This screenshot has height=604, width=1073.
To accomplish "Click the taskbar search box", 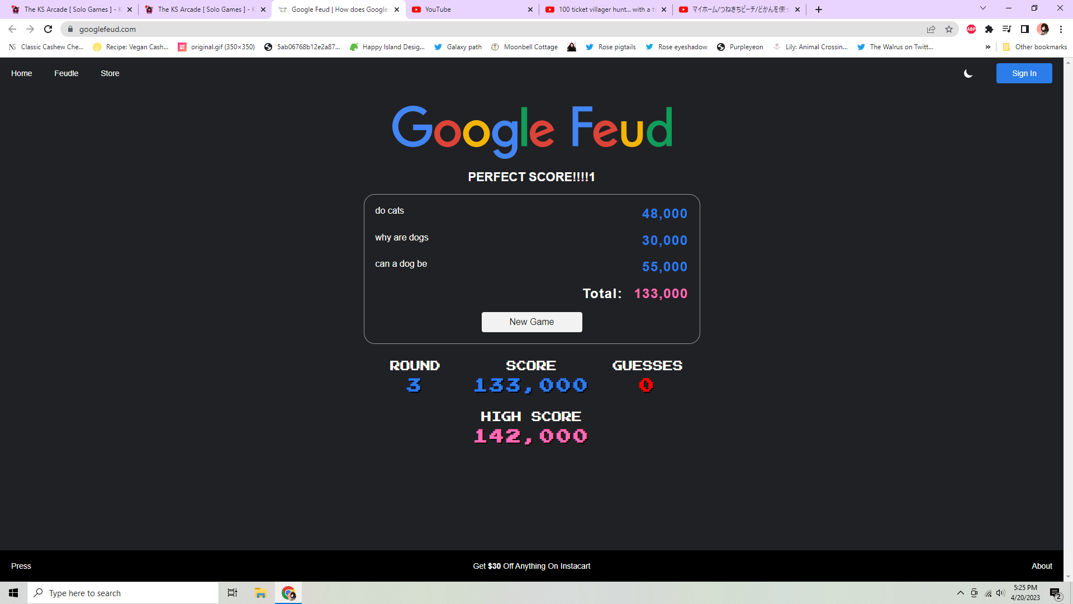I will (123, 593).
